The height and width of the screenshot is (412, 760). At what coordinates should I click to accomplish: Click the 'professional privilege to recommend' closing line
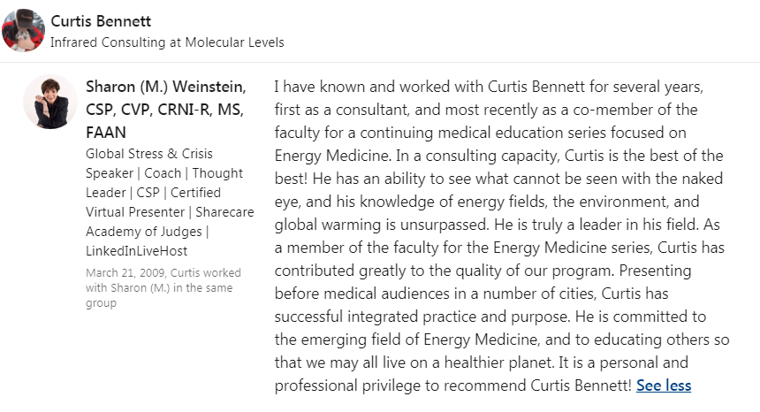[x=400, y=385]
